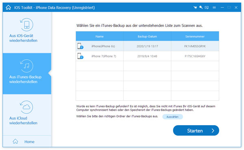Switch to Aus iOS-Gerät wiederherstellen tab
Screen dimensions: 244x150
point(27,33)
